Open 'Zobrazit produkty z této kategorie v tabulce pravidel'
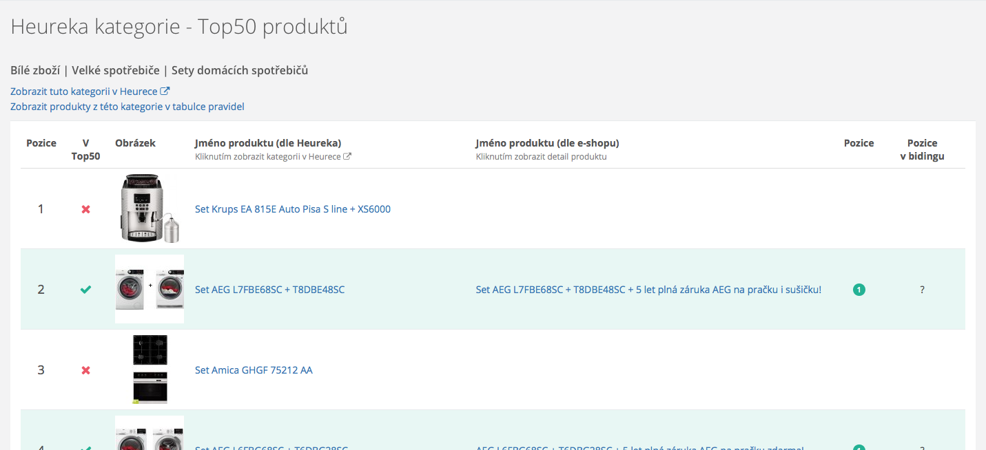The height and width of the screenshot is (450, 986). pos(127,107)
